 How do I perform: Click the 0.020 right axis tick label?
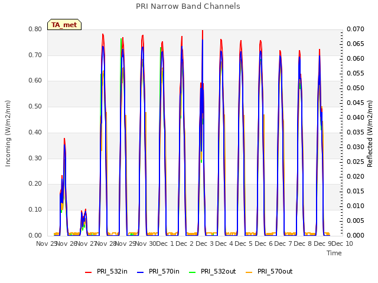pyautogui.click(x=356, y=177)
